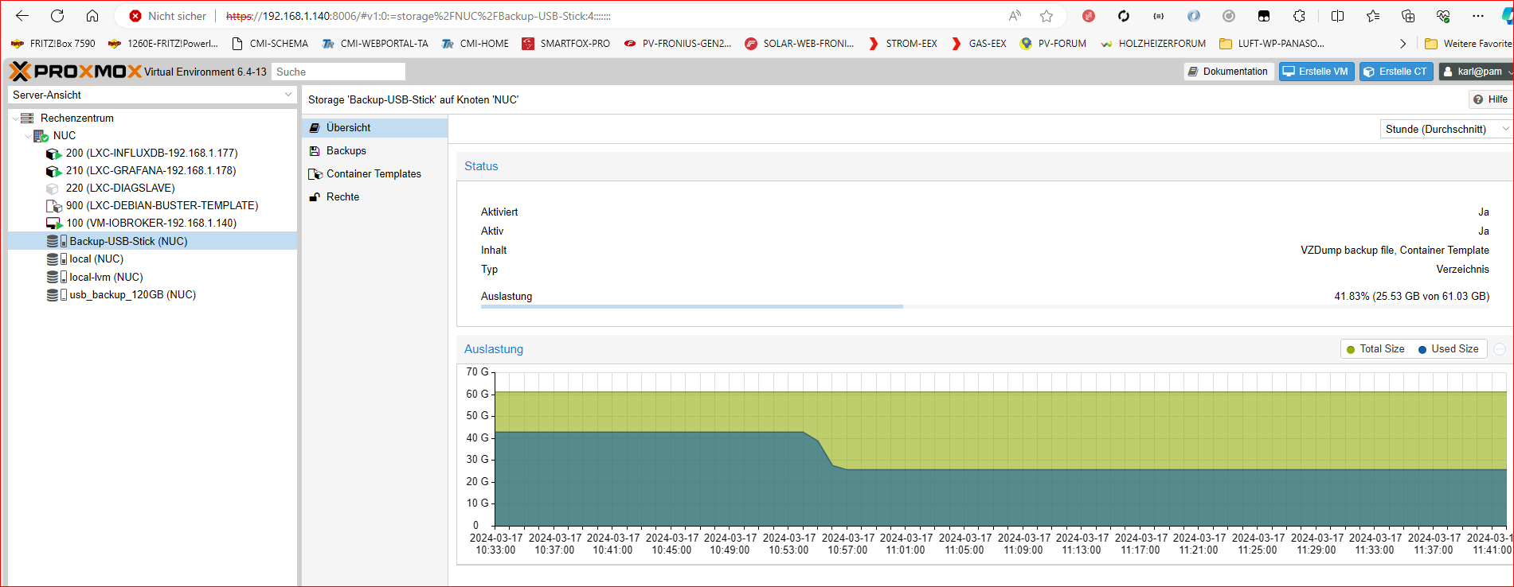Open the SMARTFOX-PRO bookmark
Viewport: 1514px width, 587px height.
tap(565, 44)
